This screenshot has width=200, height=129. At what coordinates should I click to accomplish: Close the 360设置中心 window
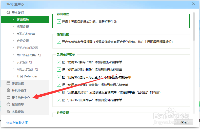click(194, 4)
